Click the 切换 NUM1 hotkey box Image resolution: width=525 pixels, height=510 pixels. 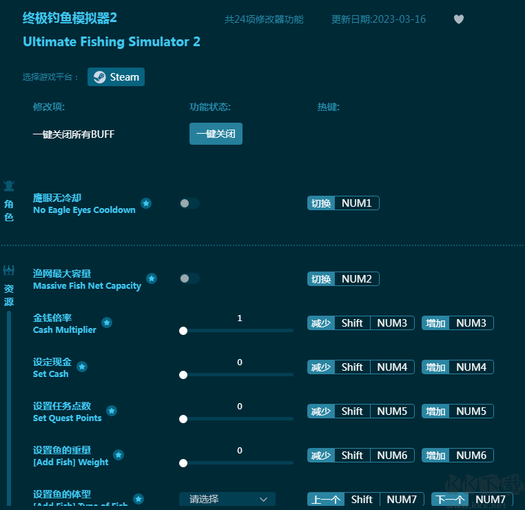point(343,203)
